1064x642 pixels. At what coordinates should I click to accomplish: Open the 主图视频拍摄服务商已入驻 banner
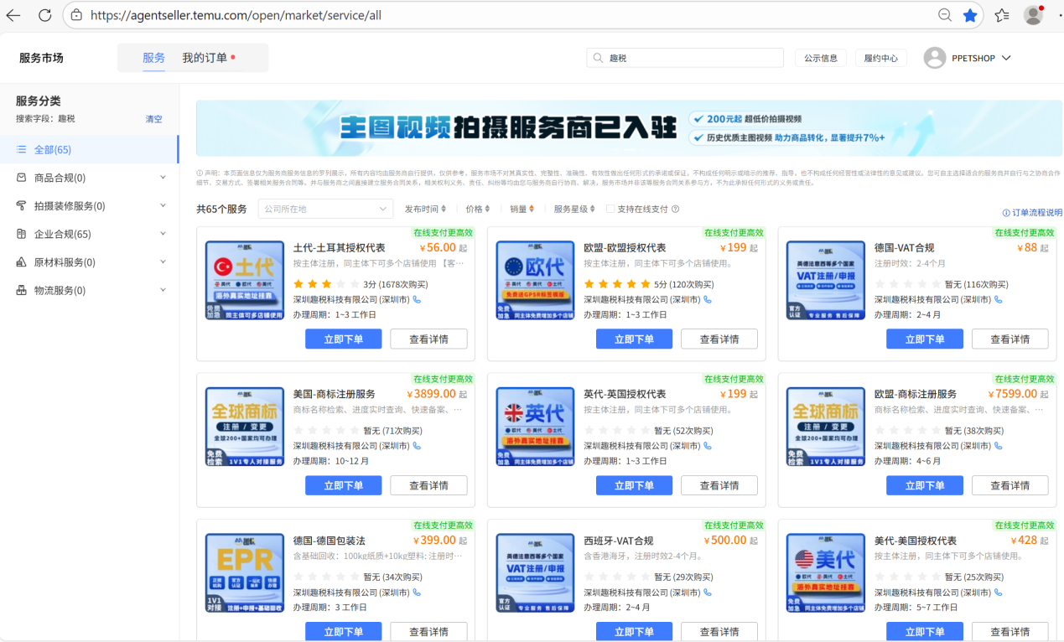click(629, 128)
